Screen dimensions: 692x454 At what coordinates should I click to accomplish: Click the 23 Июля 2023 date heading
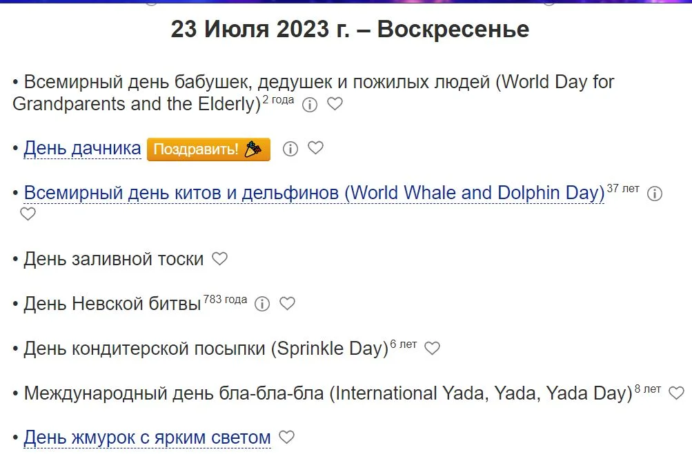coord(350,30)
